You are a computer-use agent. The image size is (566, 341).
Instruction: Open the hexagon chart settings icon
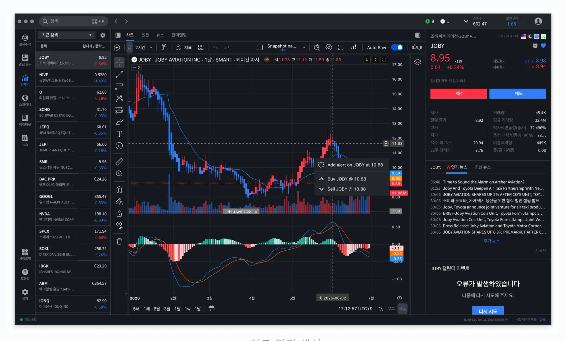(329, 47)
